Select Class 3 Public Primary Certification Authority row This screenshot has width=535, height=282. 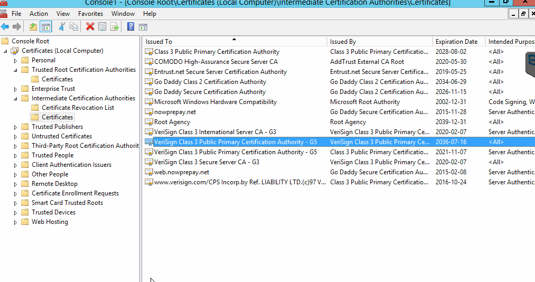click(x=217, y=52)
